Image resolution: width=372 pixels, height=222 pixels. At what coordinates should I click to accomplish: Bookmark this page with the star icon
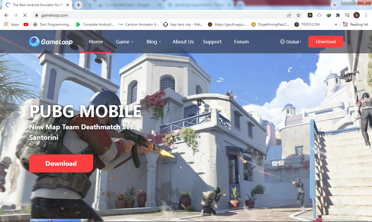[x=298, y=15]
